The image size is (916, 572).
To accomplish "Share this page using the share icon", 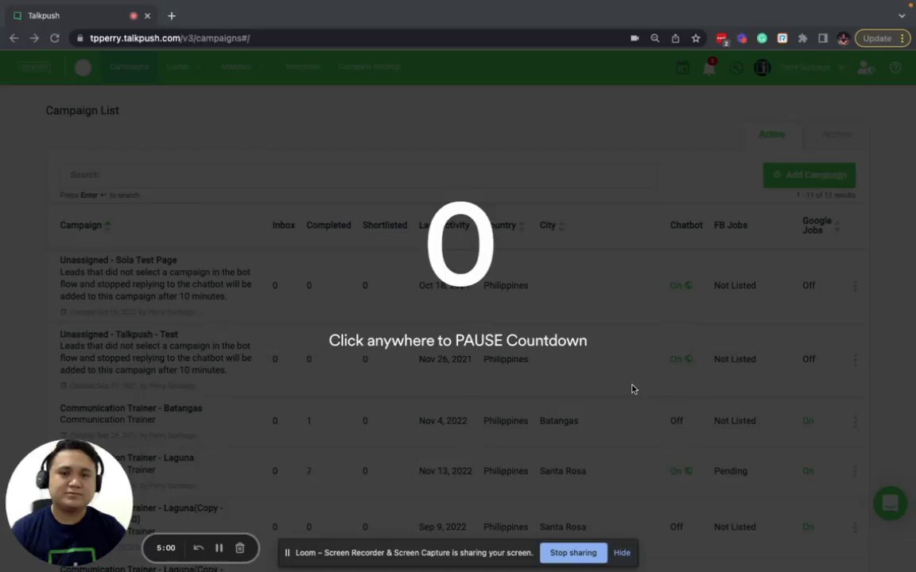I will click(x=675, y=38).
